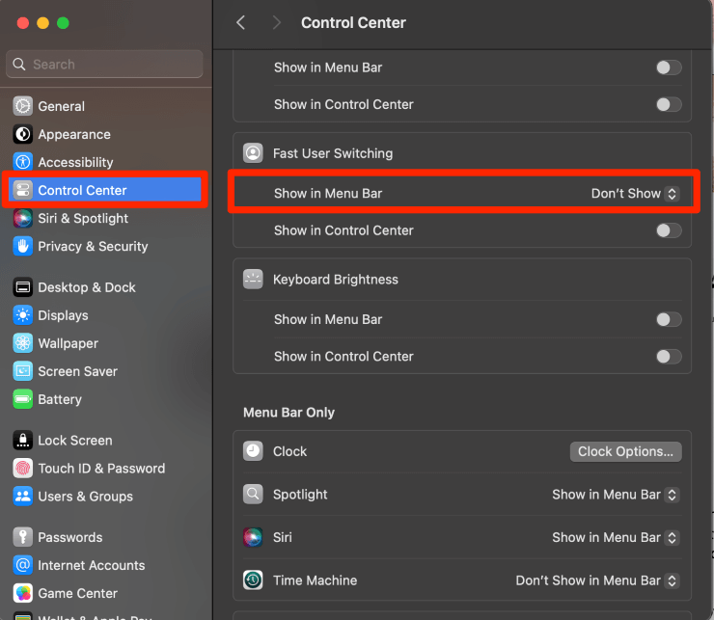714x620 pixels.
Task: Turn on Keyboard Brightness Show in Control Center
Action: (x=668, y=356)
